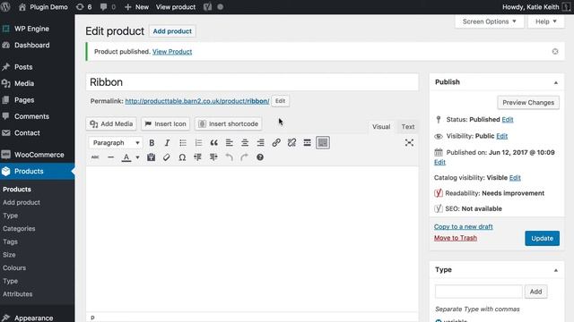Insert a bulleted list
Viewport: 574px width, 322px height.
point(183,143)
